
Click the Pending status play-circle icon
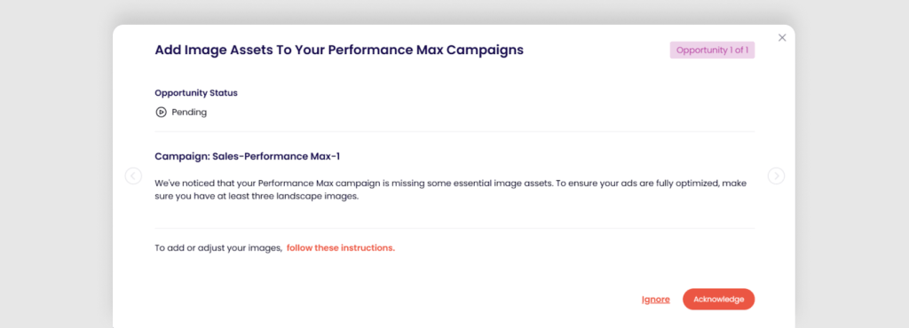click(162, 113)
